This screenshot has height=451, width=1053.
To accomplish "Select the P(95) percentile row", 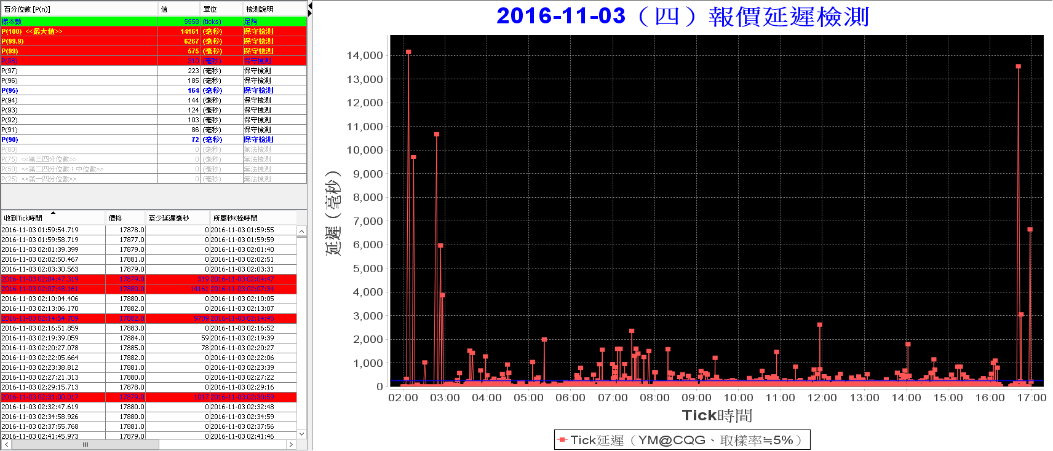I will click(154, 90).
